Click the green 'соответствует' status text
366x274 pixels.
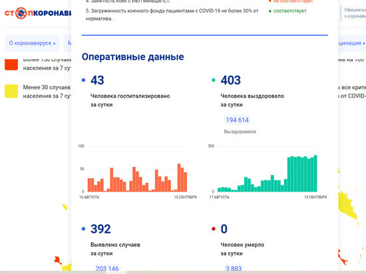point(289,11)
